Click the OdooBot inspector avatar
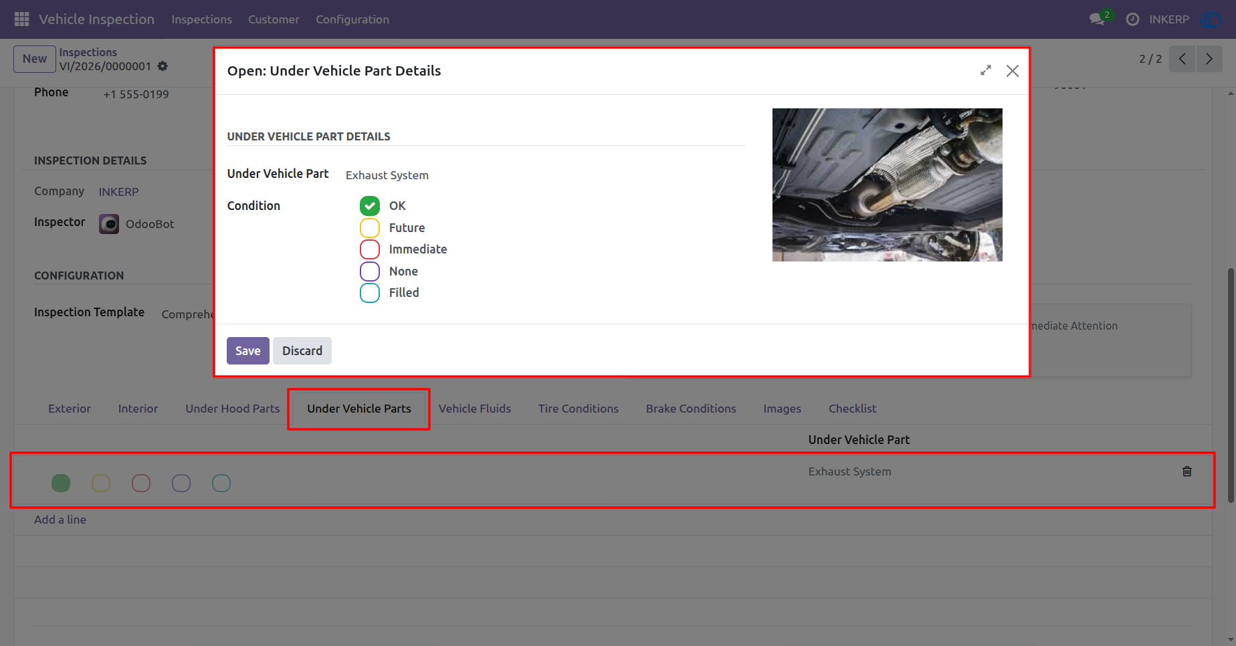Viewport: 1236px width, 646px height. 109,224
